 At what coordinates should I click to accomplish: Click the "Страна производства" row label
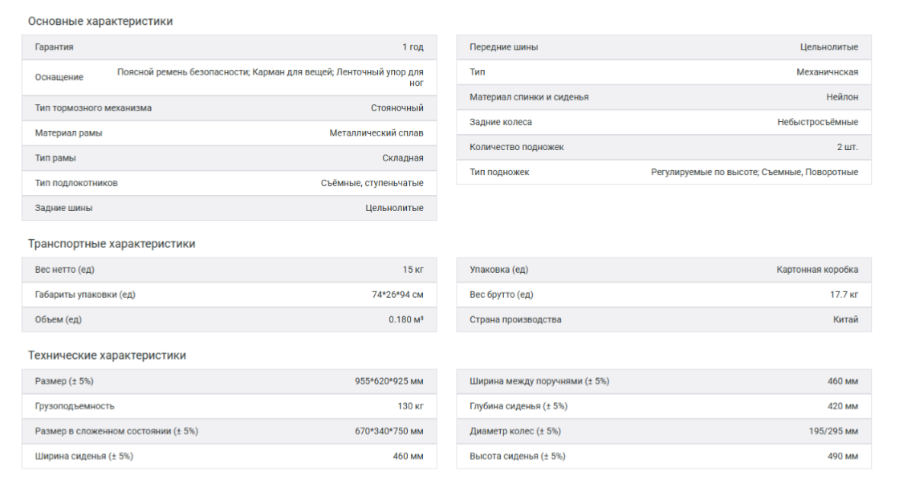(515, 319)
